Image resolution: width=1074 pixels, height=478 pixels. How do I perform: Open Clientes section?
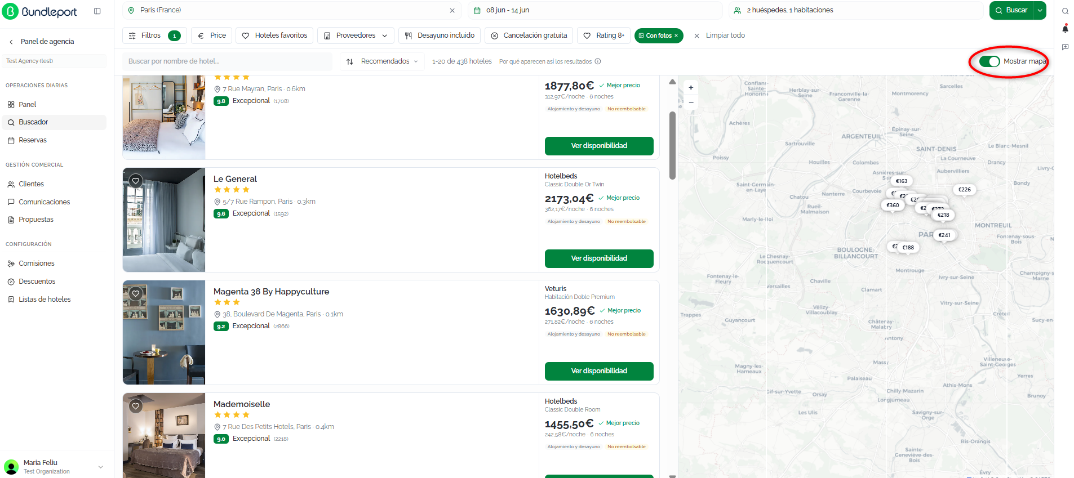click(54, 184)
